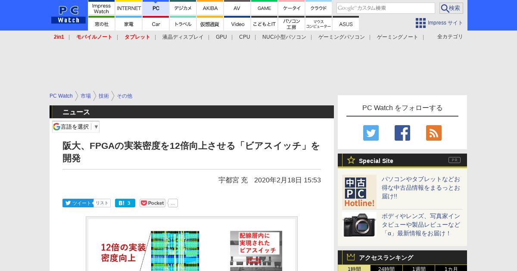The height and width of the screenshot is (271, 517).
Task: Go to the GPU category
Action: 221,37
